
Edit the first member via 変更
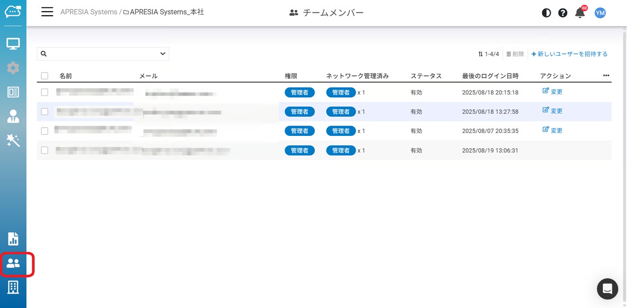pos(553,91)
